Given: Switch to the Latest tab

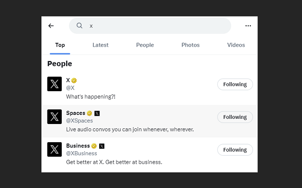Looking at the screenshot, I should 101,45.
